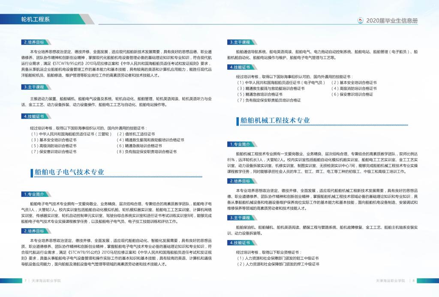Click the 3.主干课程 label at top of right page
The image size is (439, 297).
click(239, 42)
